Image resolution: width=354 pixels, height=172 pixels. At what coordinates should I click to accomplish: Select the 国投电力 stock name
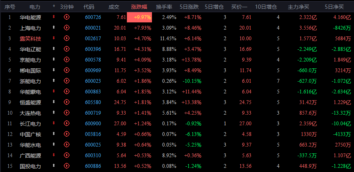click(x=30, y=166)
